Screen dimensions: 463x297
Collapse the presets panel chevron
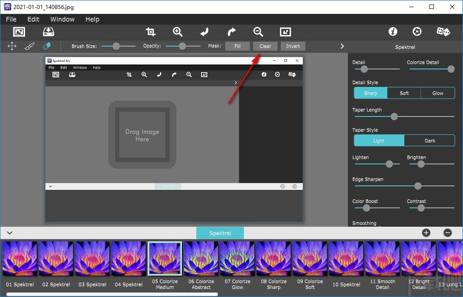point(9,233)
